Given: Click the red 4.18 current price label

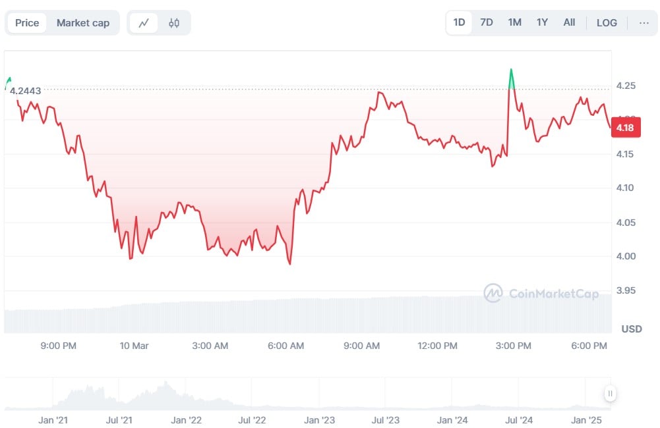Looking at the screenshot, I should point(626,128).
